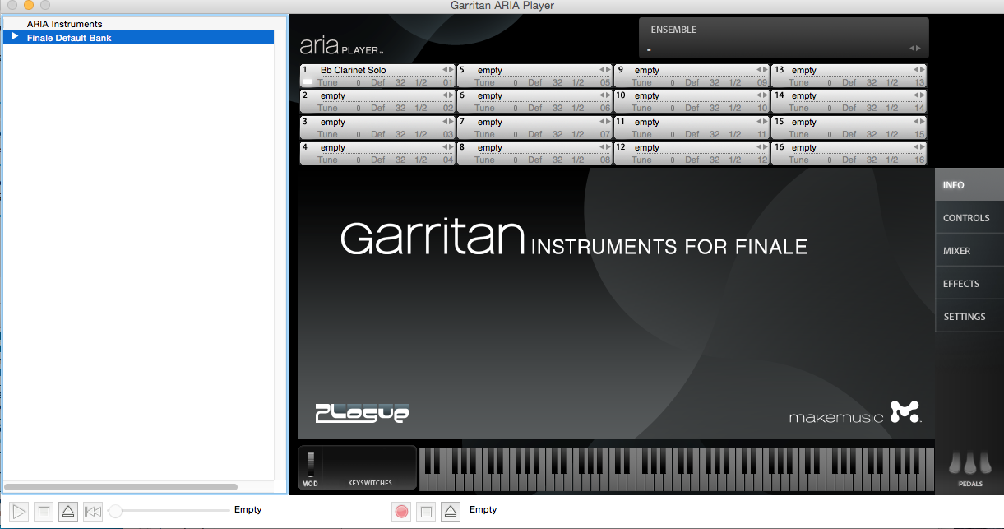Click the next-ensemble arrow
The height and width of the screenshot is (529, 1004).
pyautogui.click(x=918, y=49)
